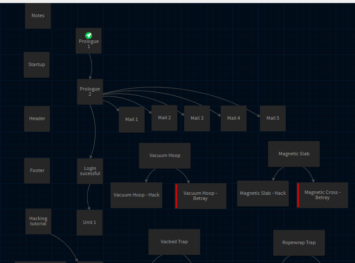355x263 pixels.
Task: Select the Hacking tutorial passage
Action: pyautogui.click(x=38, y=221)
